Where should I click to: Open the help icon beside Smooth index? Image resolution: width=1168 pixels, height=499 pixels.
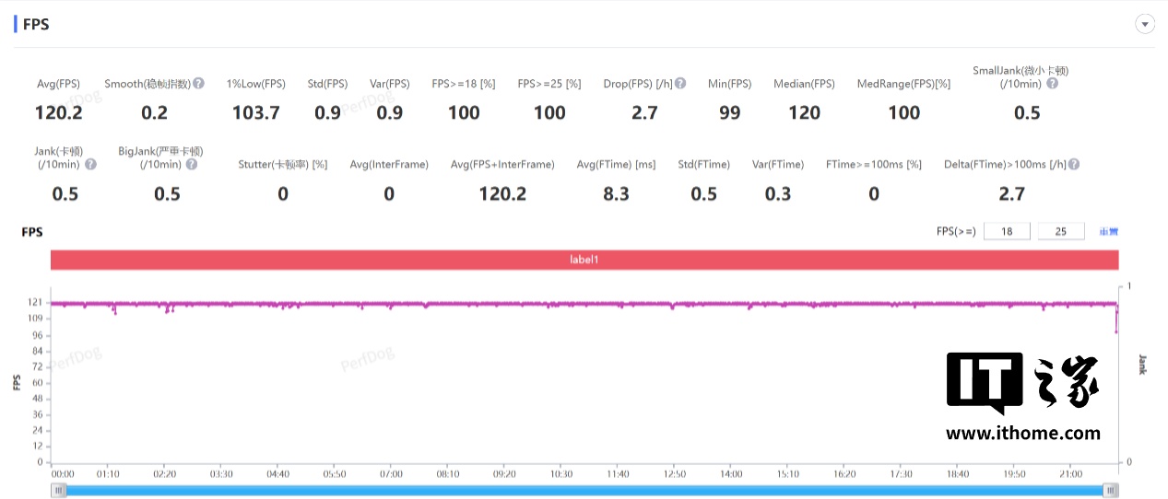[199, 84]
